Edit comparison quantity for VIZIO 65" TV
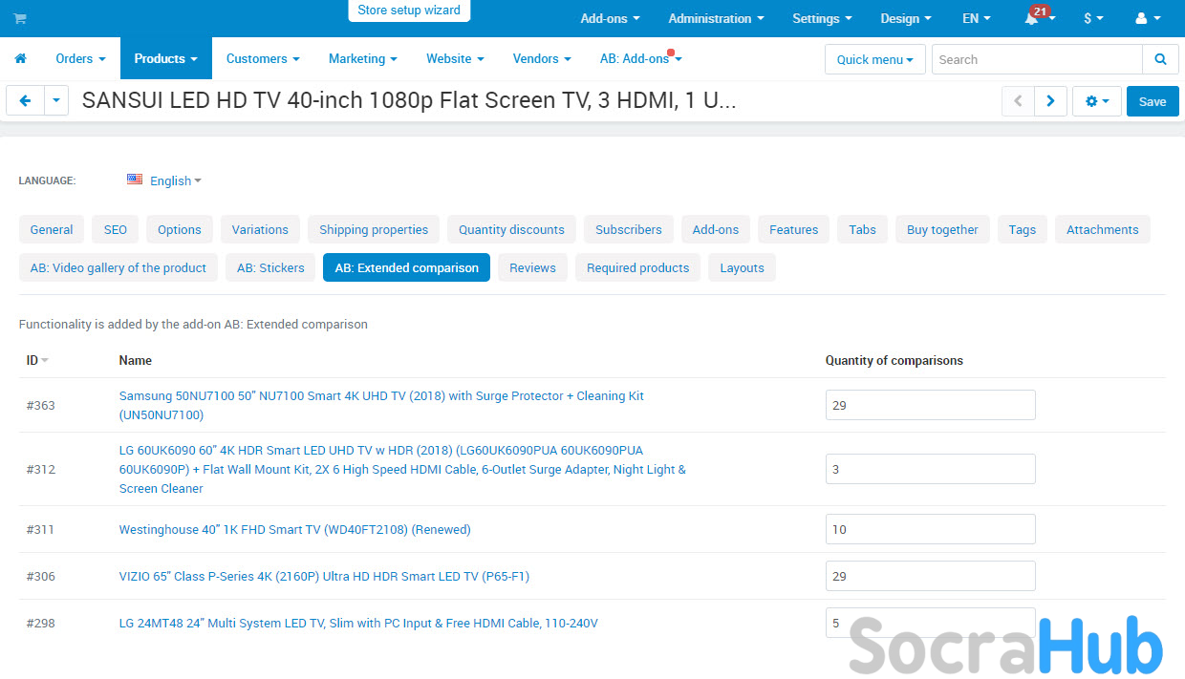Screen dimensions: 1185x679 point(931,576)
